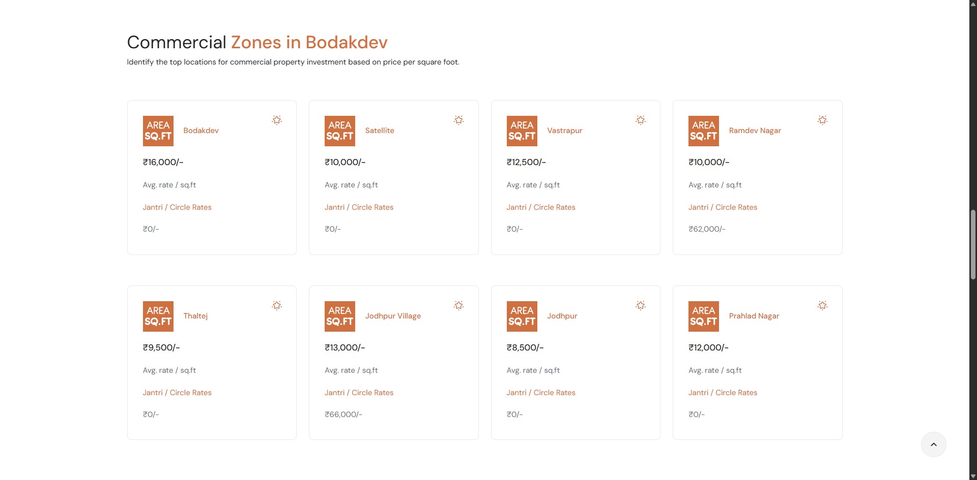Open the Jodhpur area link

pyautogui.click(x=562, y=316)
